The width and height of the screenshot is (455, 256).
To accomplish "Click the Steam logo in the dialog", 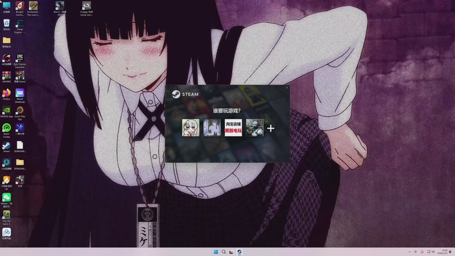I will click(185, 94).
